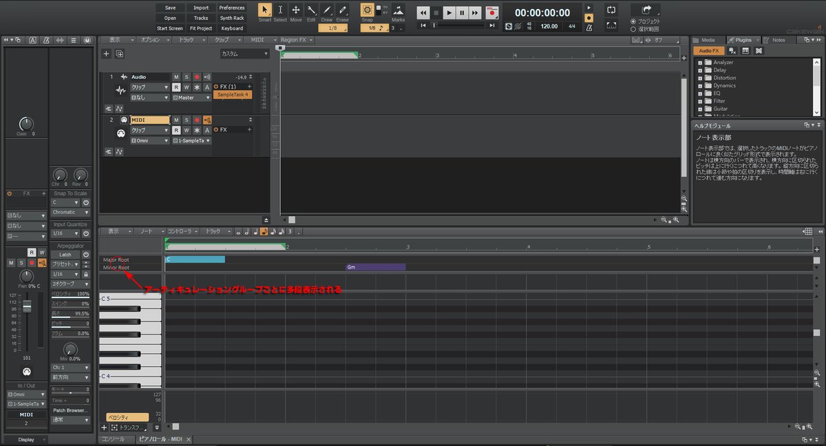Open the MIDI track Omni input dropdown
This screenshot has width=826, height=446.
(150, 140)
